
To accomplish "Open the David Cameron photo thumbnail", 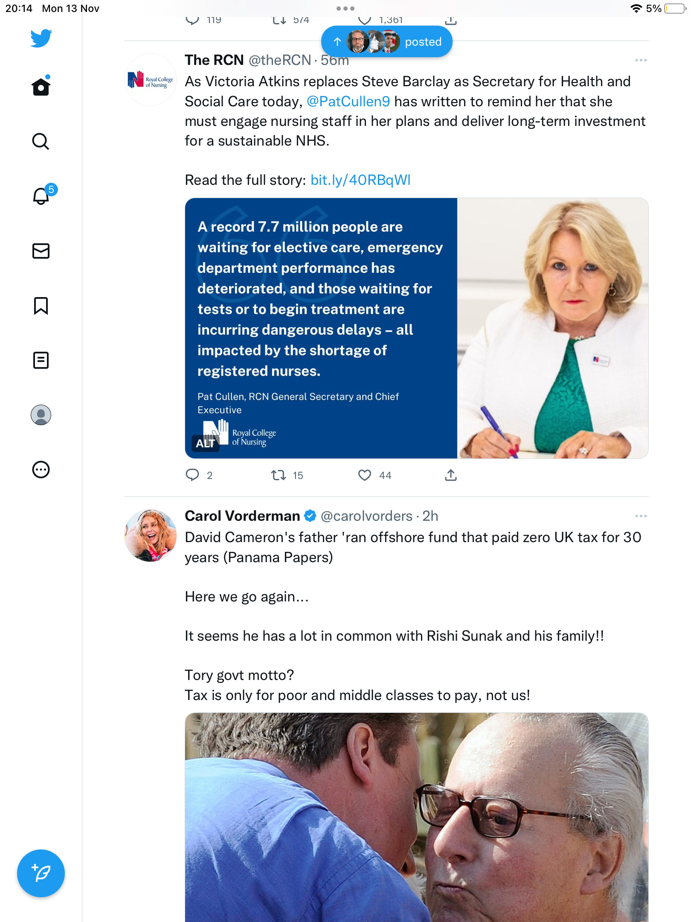I will (x=417, y=817).
